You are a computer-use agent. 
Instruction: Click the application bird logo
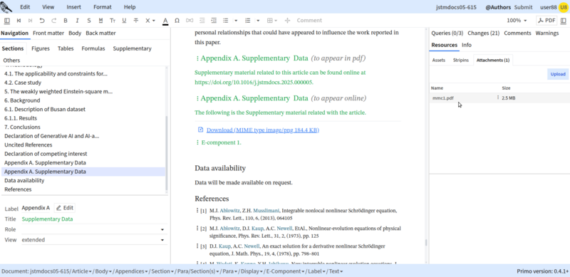pyautogui.click(x=6, y=6)
